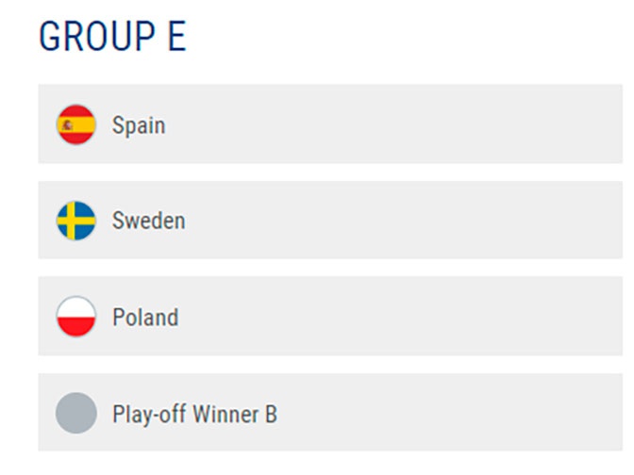Image resolution: width=634 pixels, height=475 pixels.
Task: Click the Sweden flag icon
Action: click(76, 221)
